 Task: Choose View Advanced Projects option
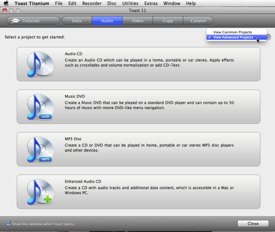[x=236, y=37]
